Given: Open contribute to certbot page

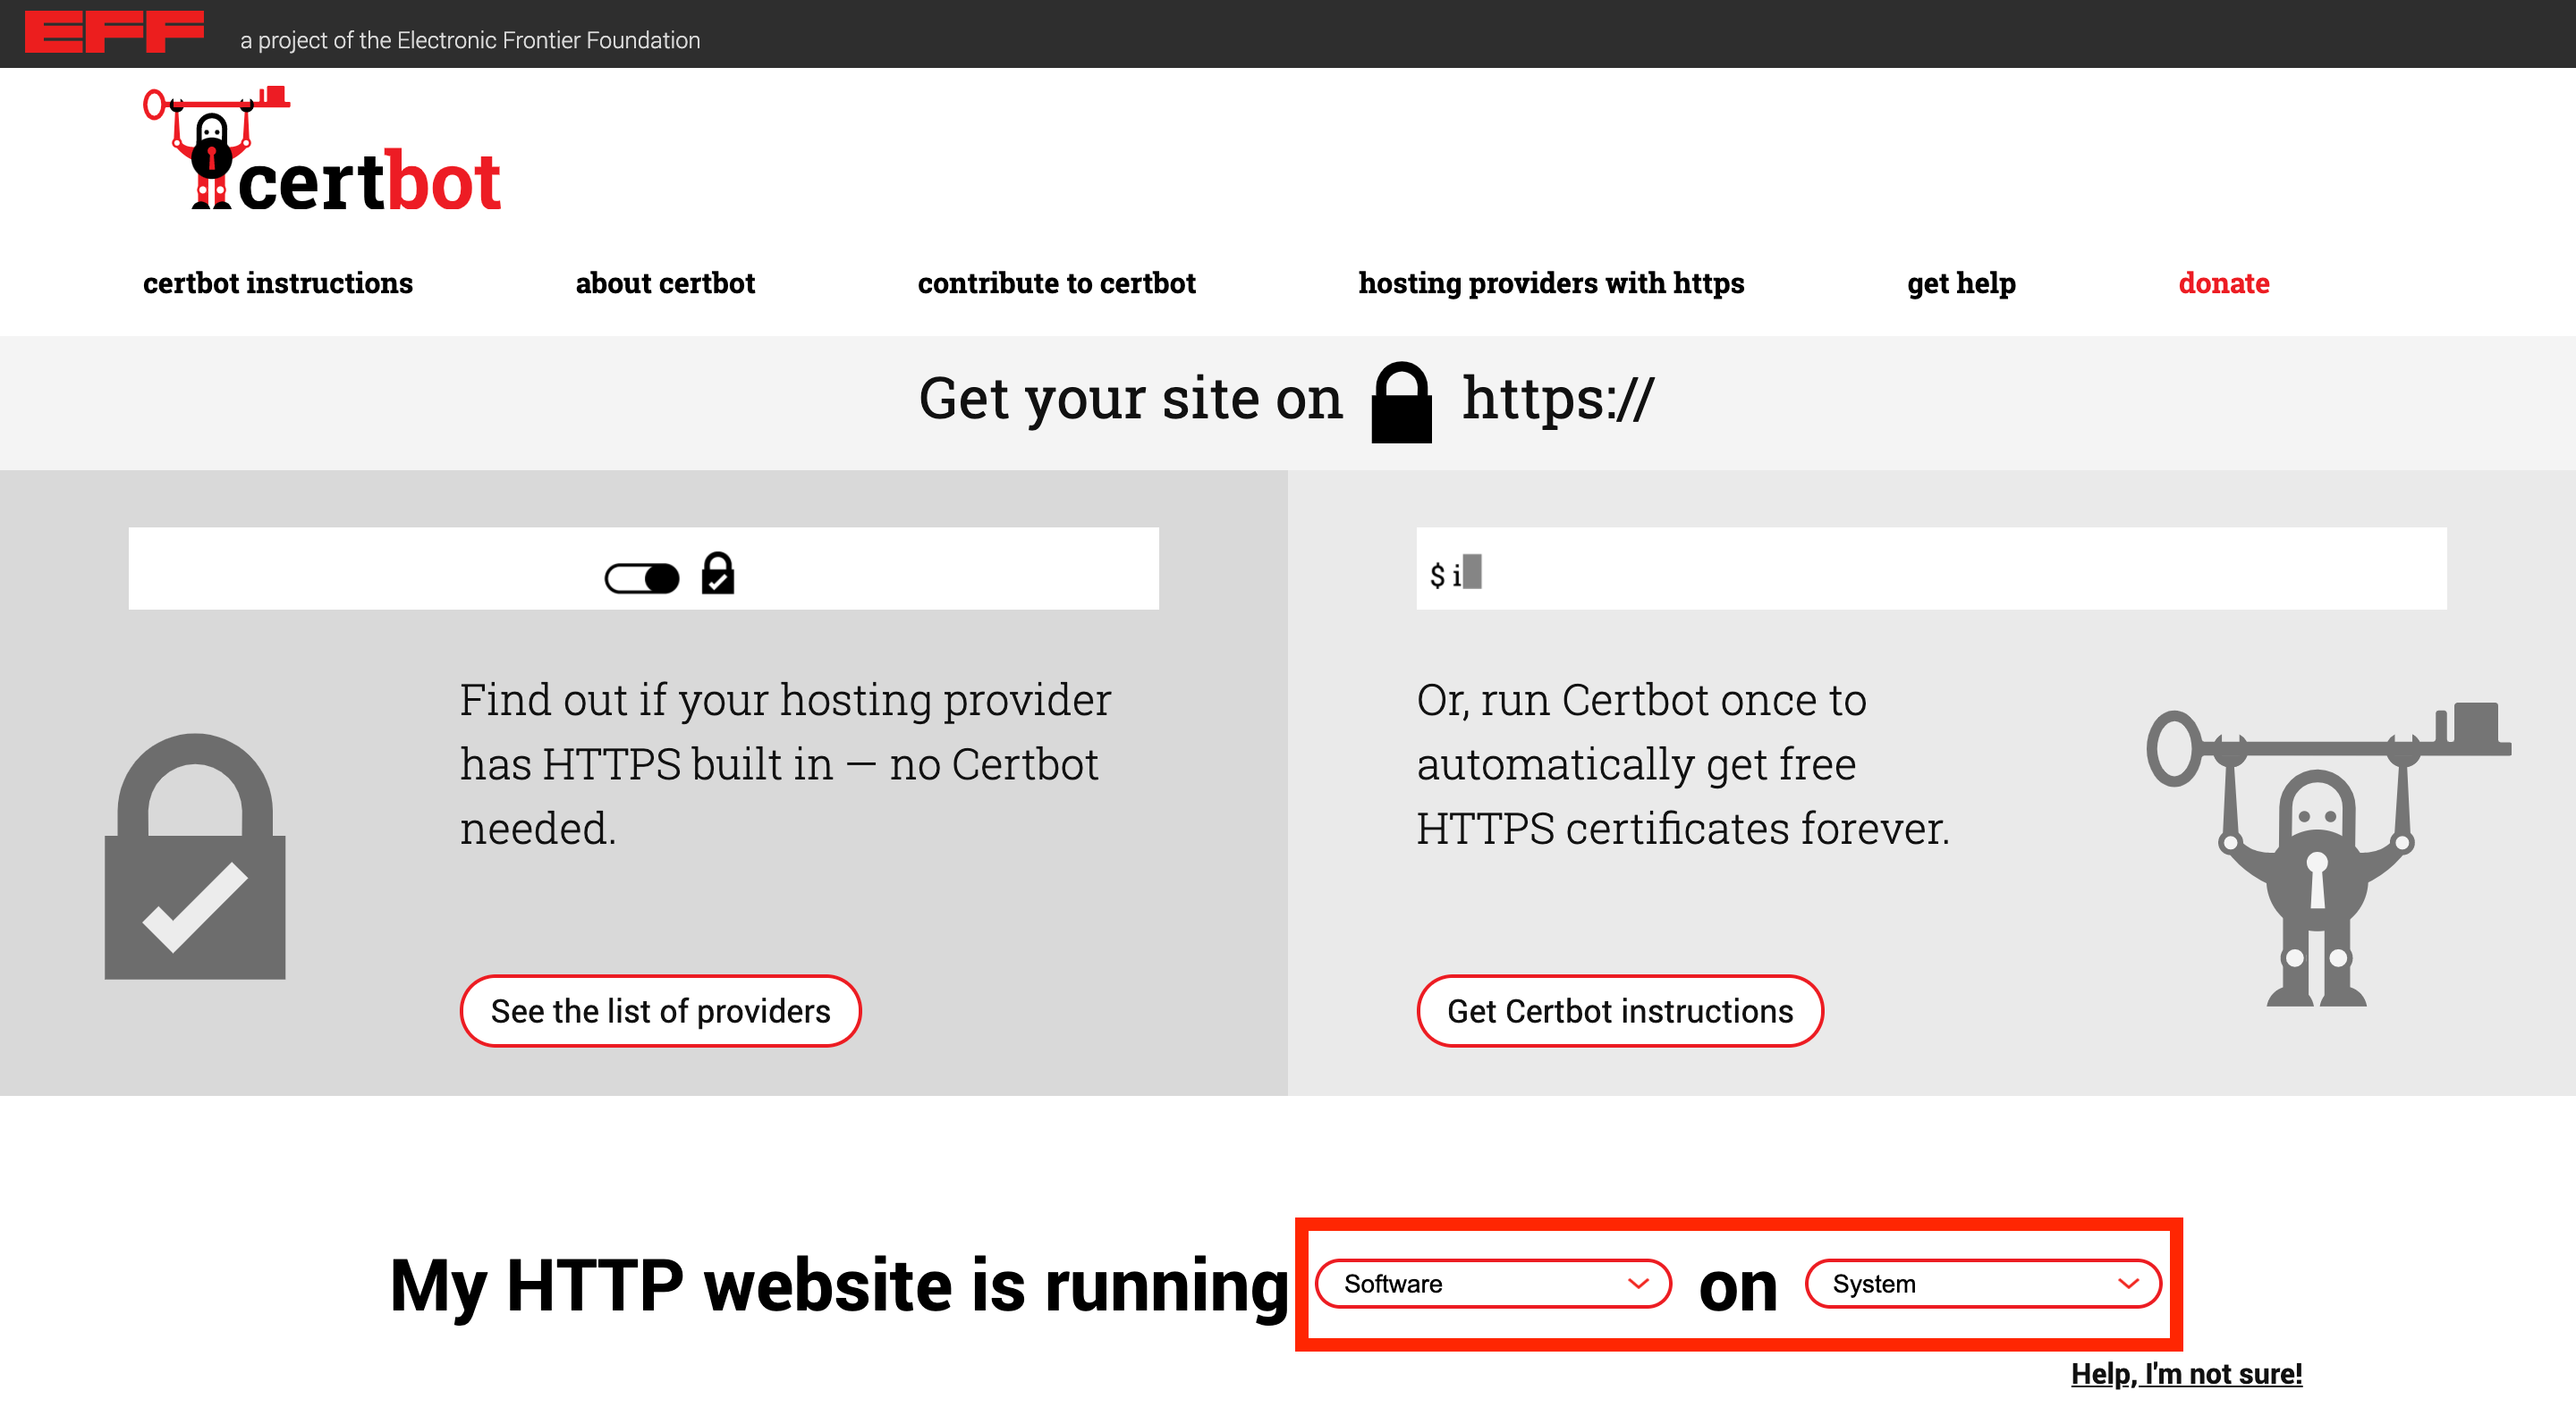Looking at the screenshot, I should pos(1056,283).
